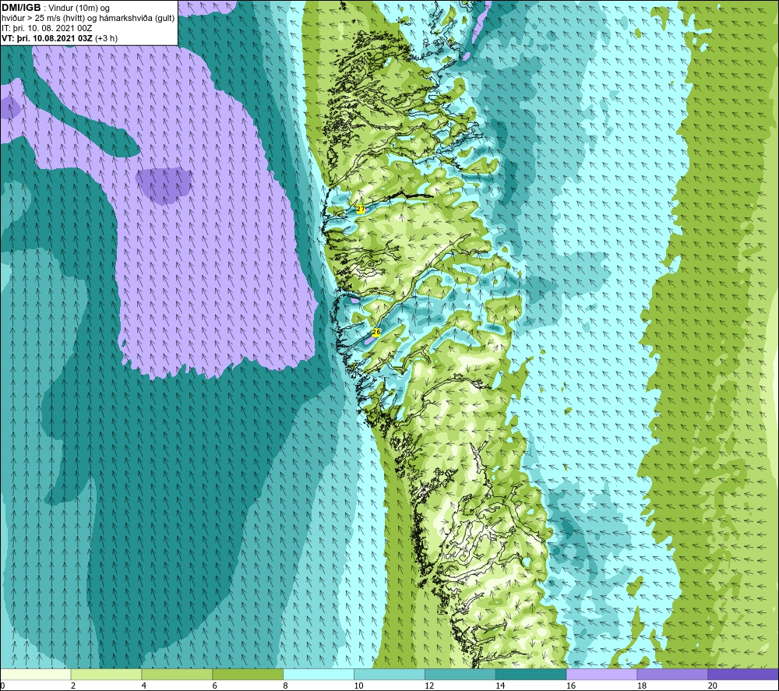Select the 16–18 m/s lavender legend swatch

point(601,674)
